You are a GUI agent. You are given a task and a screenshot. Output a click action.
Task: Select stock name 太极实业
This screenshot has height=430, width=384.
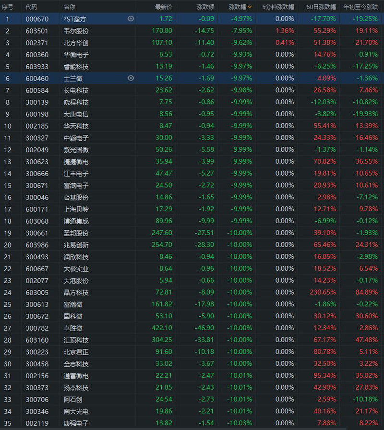tap(76, 269)
